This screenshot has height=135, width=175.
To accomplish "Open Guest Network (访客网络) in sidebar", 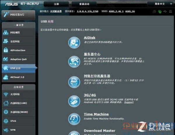I will tap(19, 41).
